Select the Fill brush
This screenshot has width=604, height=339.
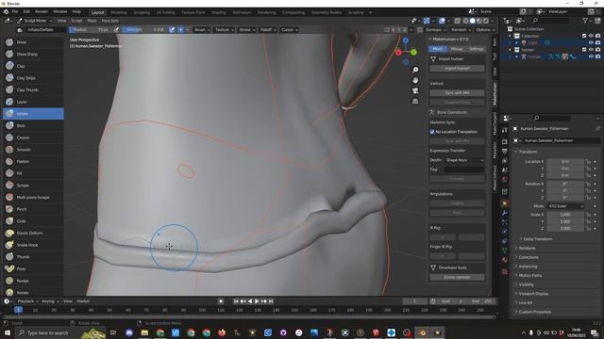coord(33,173)
